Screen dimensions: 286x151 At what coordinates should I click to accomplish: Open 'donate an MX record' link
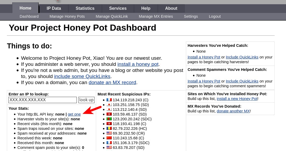112,82
